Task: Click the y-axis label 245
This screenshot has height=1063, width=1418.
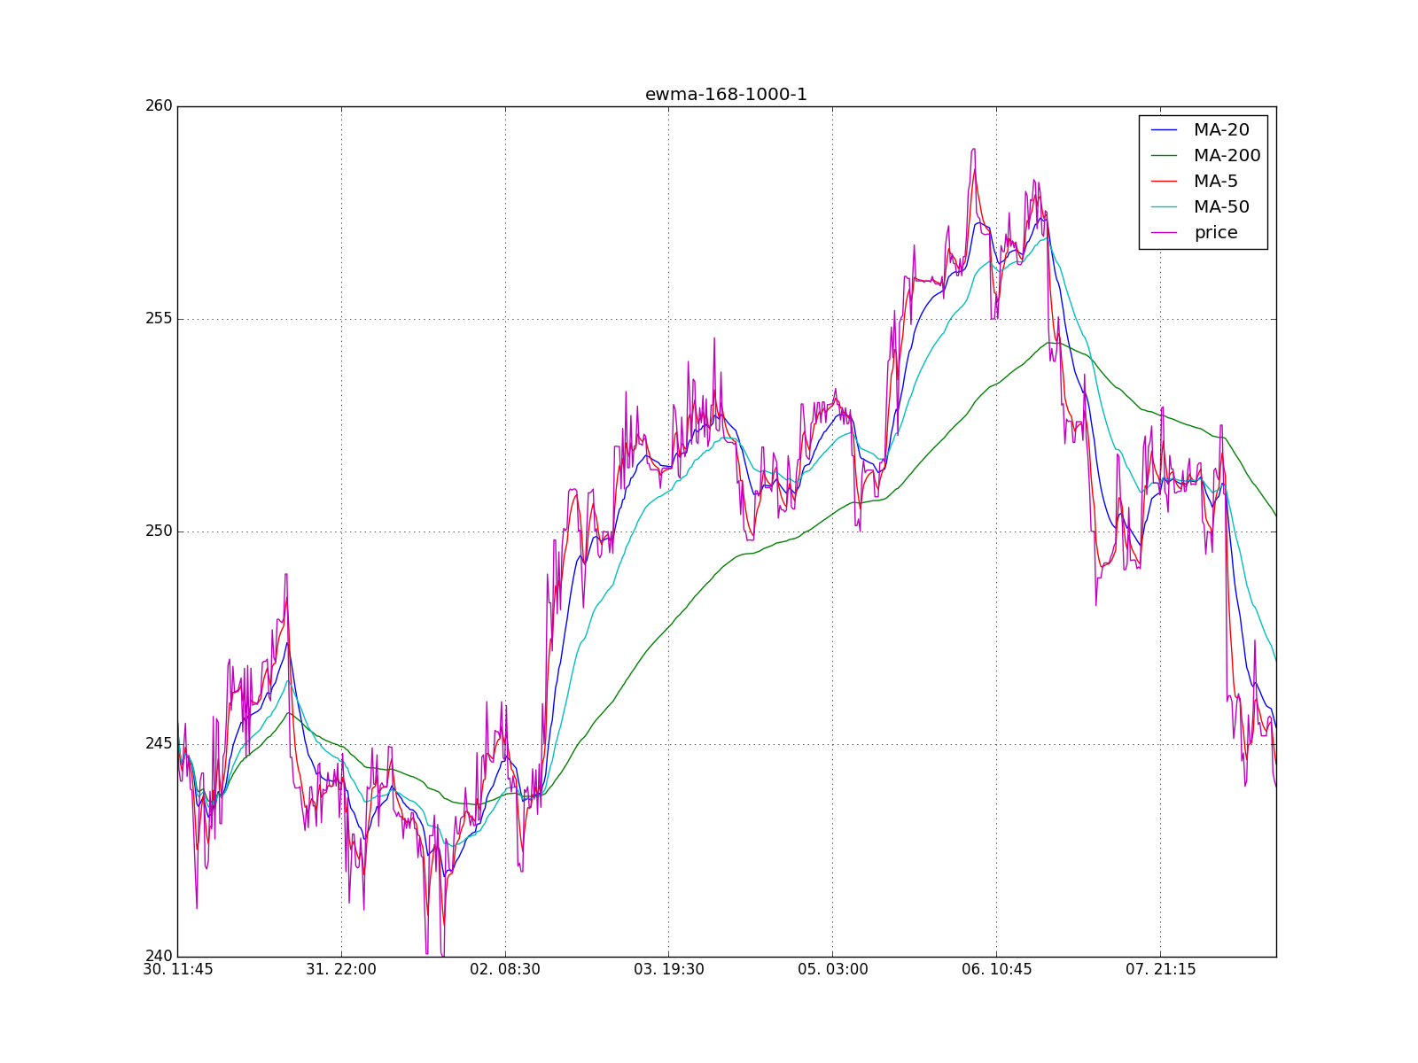Action: 159,744
